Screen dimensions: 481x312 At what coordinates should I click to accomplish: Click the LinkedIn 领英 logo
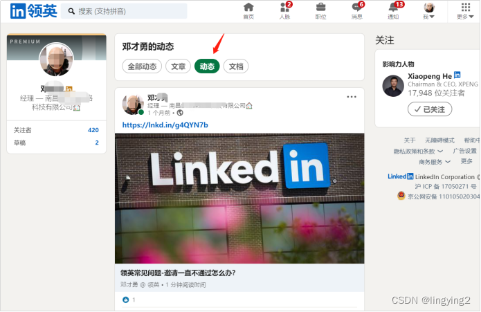click(34, 11)
